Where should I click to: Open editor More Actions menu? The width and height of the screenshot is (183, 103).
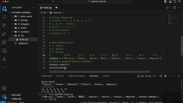pos(179,8)
